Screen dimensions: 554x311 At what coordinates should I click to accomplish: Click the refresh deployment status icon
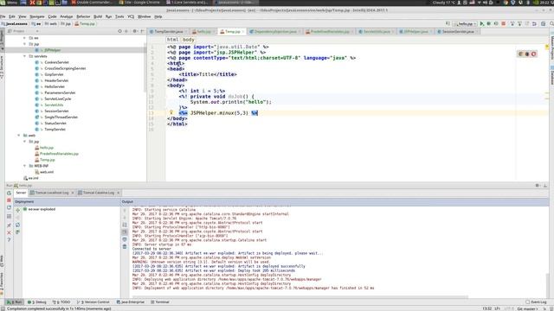(17, 225)
